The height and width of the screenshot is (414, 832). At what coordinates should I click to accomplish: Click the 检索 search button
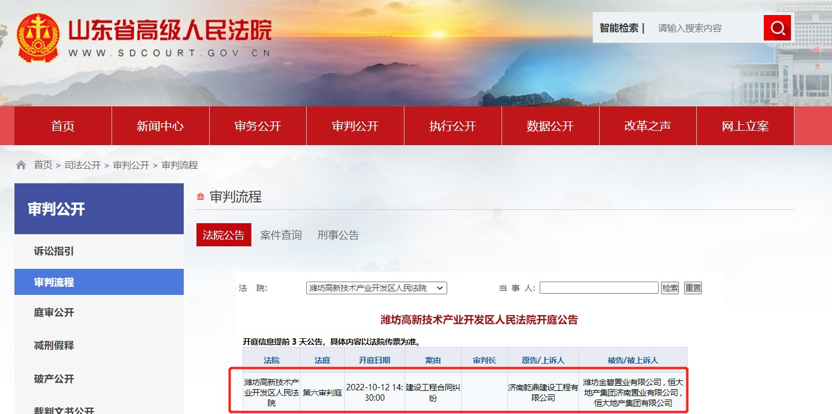(670, 288)
